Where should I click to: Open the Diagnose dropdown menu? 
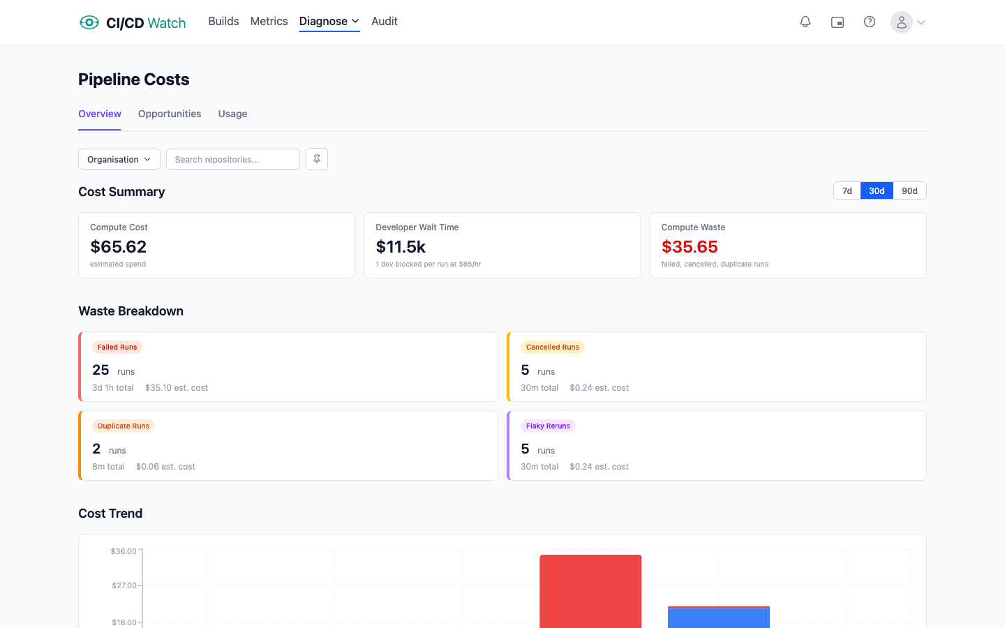(x=329, y=22)
